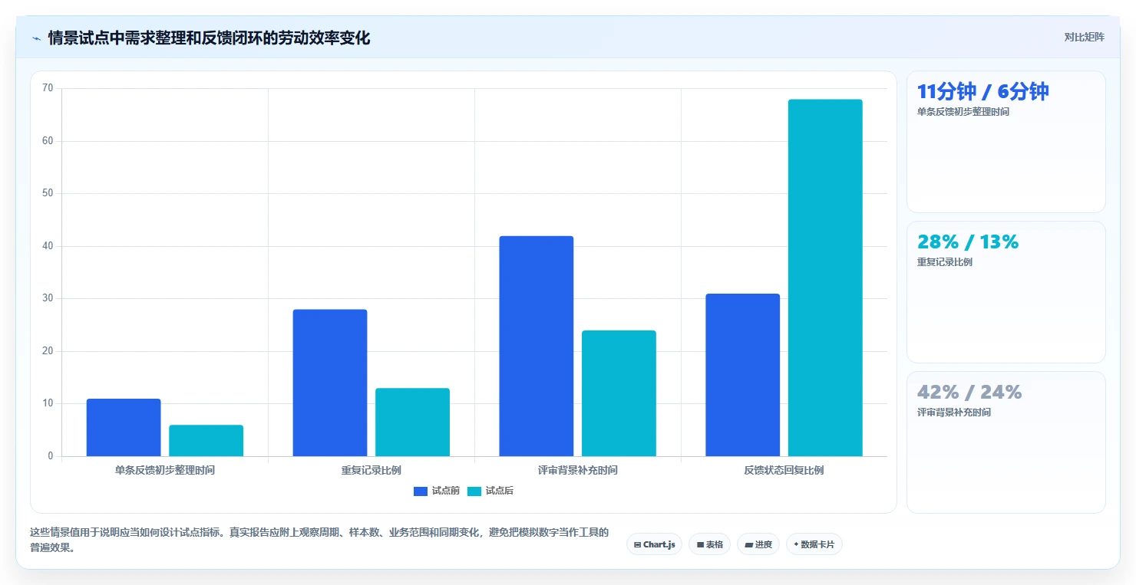This screenshot has width=1136, height=585.
Task: Click the y-axis tick label 40
Action: point(48,246)
